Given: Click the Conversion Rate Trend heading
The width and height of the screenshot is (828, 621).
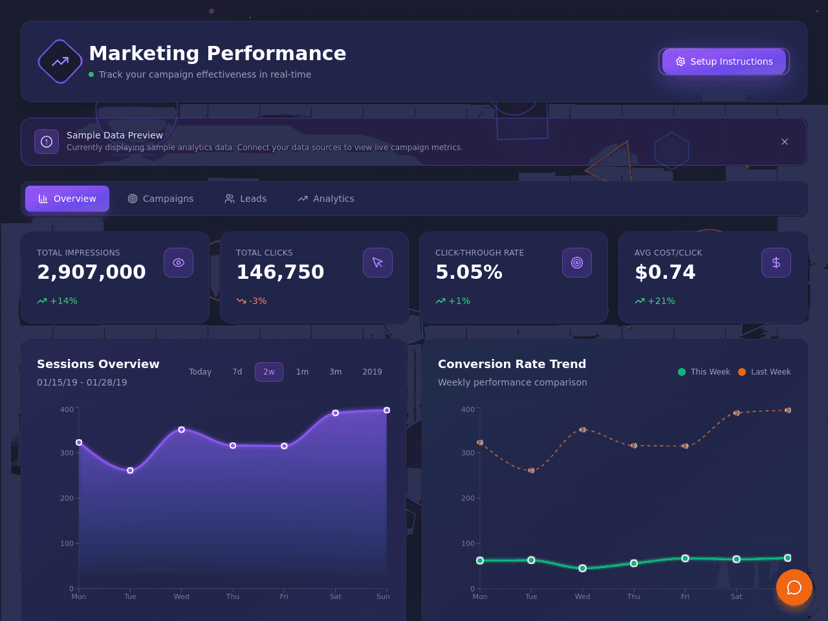Looking at the screenshot, I should (x=512, y=364).
